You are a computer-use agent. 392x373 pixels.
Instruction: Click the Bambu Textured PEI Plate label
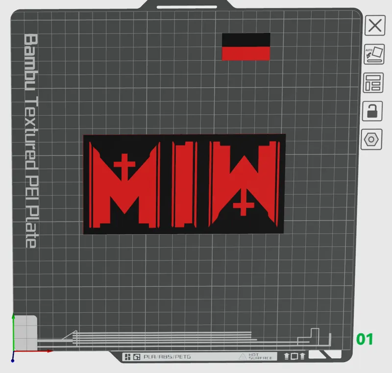31,141
